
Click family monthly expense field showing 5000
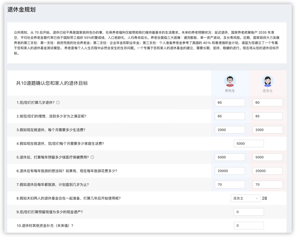click(249, 143)
